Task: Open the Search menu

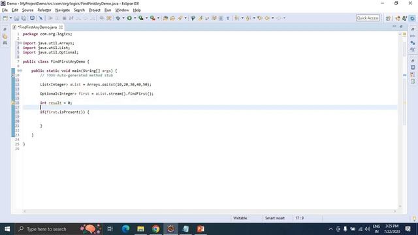Action: pos(79,10)
